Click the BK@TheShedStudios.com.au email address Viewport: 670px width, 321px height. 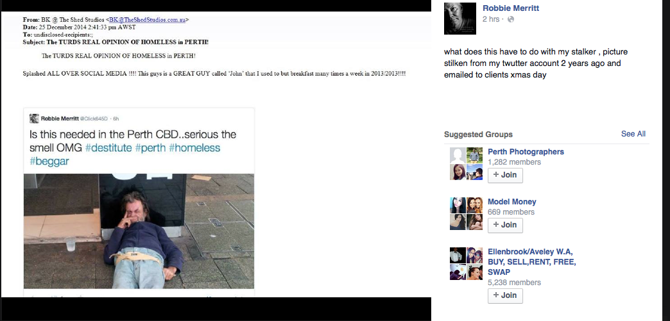click(147, 20)
